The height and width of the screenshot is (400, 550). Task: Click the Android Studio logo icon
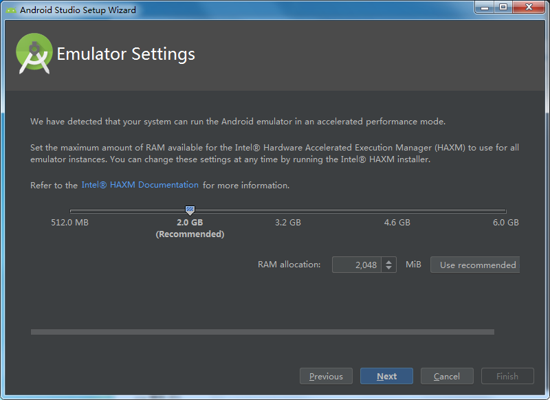[x=34, y=54]
